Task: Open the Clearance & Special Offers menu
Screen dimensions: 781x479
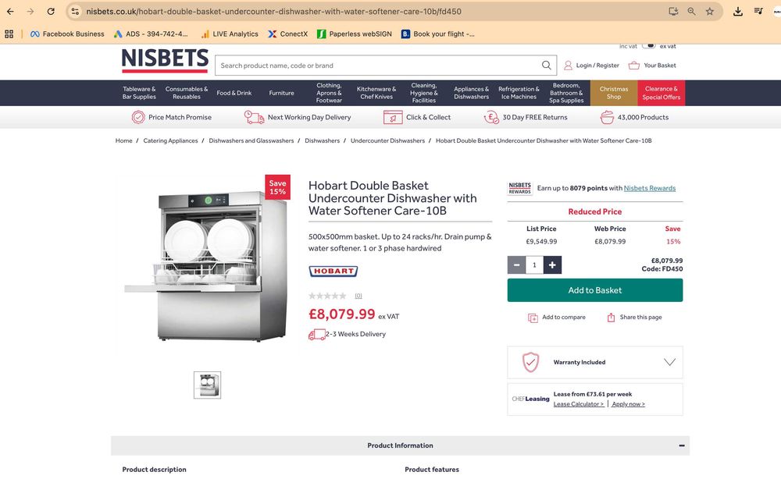Action: pos(662,93)
